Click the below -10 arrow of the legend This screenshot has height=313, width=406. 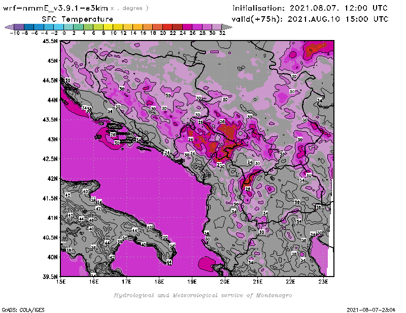(x=9, y=27)
